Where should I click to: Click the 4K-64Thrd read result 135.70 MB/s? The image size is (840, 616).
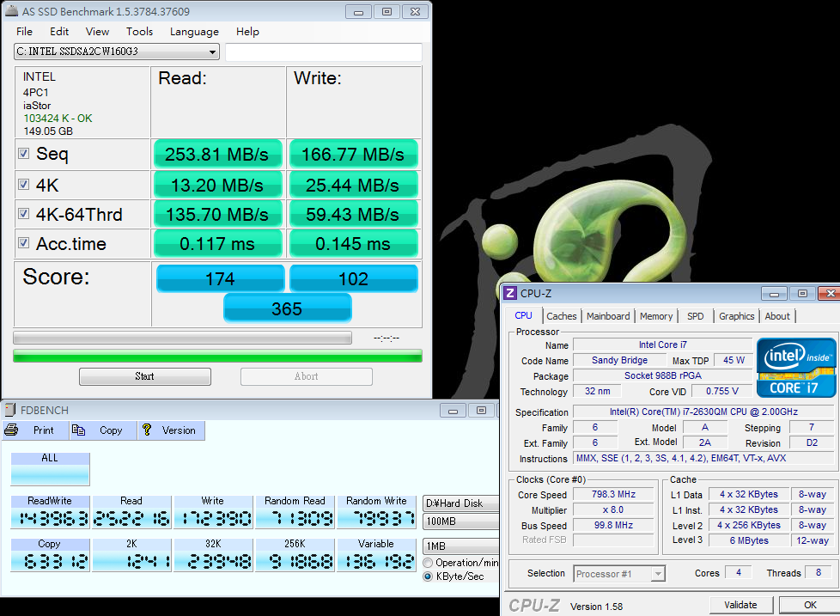click(x=217, y=214)
